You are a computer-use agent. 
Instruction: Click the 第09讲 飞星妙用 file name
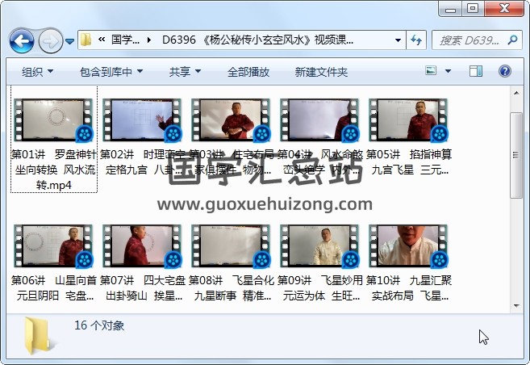point(320,287)
